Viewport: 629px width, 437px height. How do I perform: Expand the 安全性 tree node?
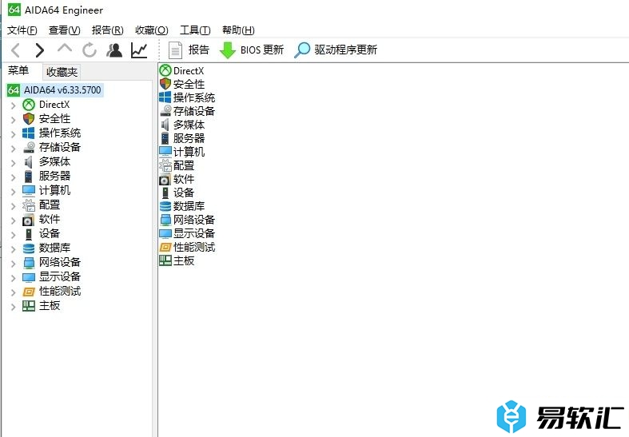click(x=14, y=120)
